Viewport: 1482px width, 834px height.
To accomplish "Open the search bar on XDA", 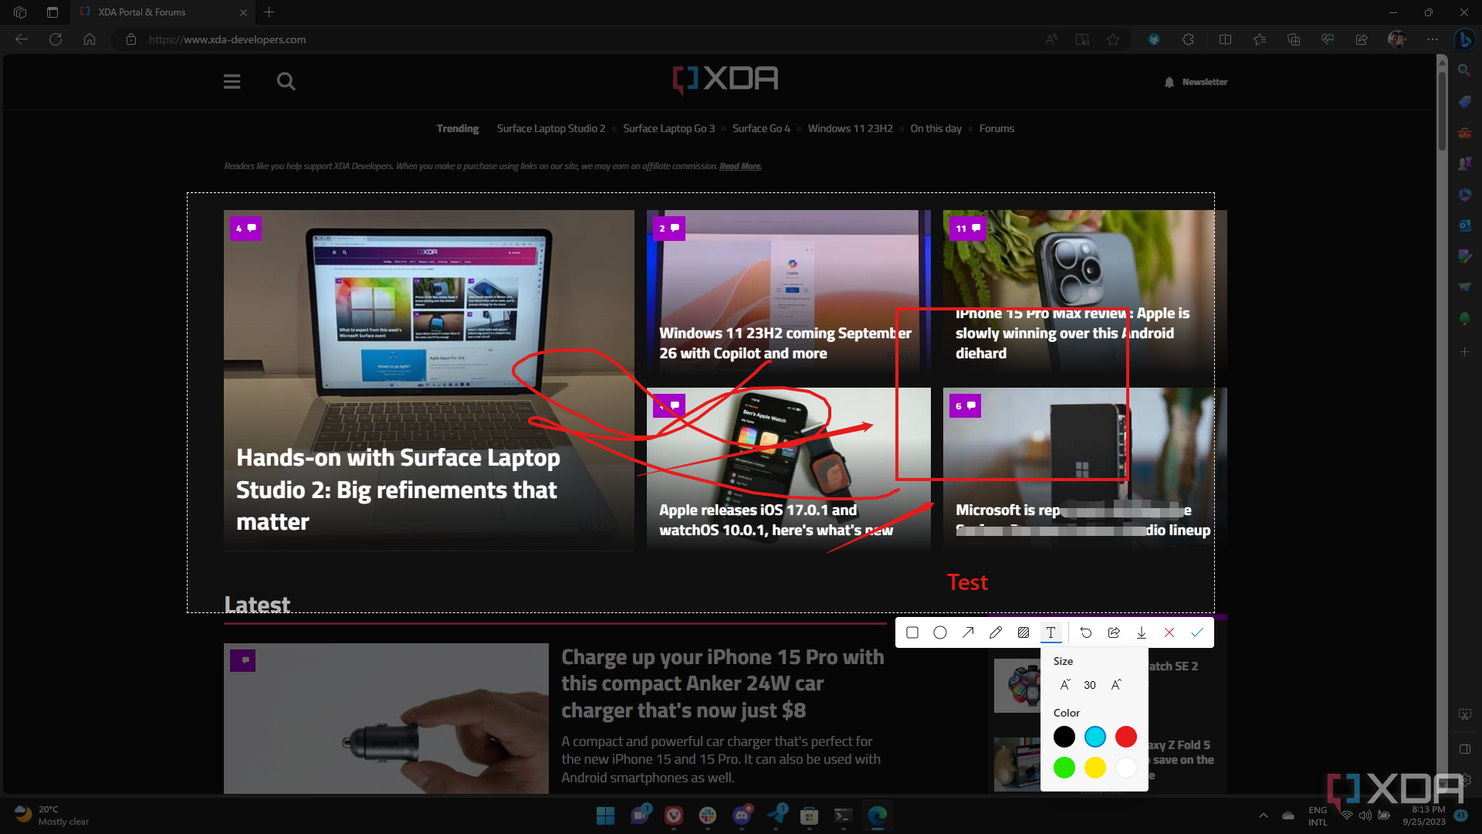I will [286, 80].
